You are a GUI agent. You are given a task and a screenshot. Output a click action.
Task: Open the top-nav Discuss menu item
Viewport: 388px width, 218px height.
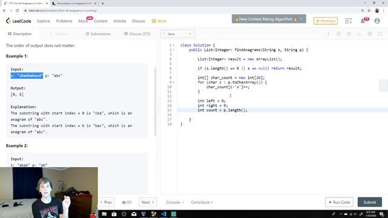click(x=139, y=21)
